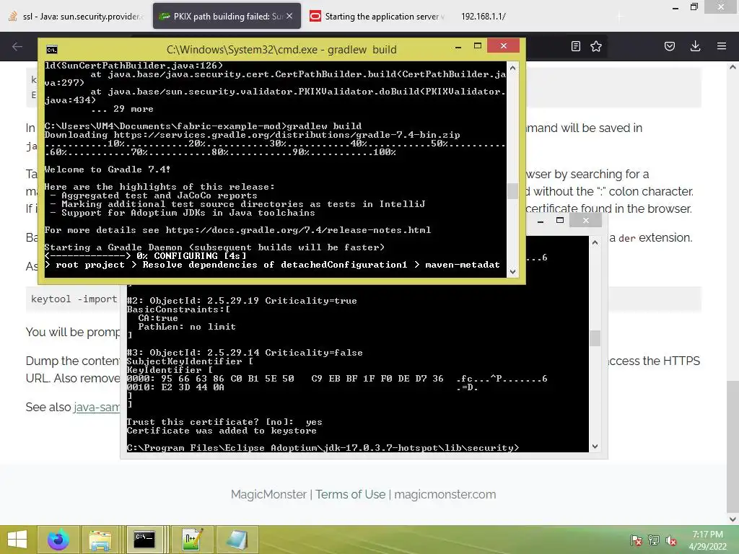739x554 pixels.
Task: Open File Explorer from the taskbar
Action: 100,540
